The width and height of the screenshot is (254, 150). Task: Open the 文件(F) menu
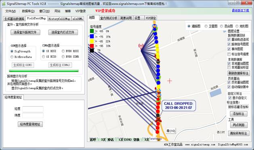[x=10, y=11]
